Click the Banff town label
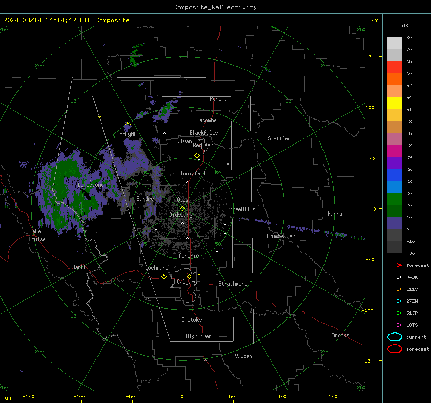The width and height of the screenshot is (431, 403). pos(79,267)
